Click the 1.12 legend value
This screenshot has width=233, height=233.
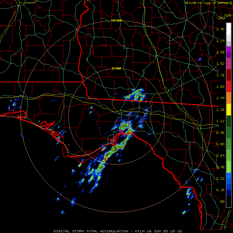(220, 121)
